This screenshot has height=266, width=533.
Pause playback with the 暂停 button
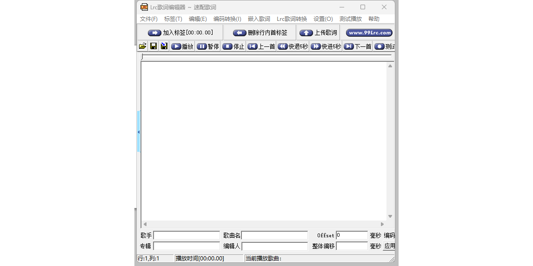click(x=208, y=46)
